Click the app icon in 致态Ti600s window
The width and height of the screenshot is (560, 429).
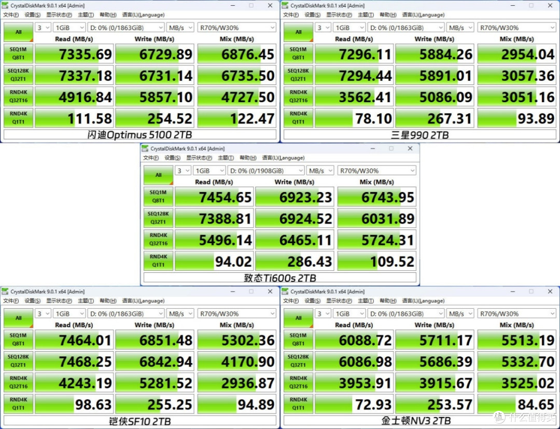[145, 148]
